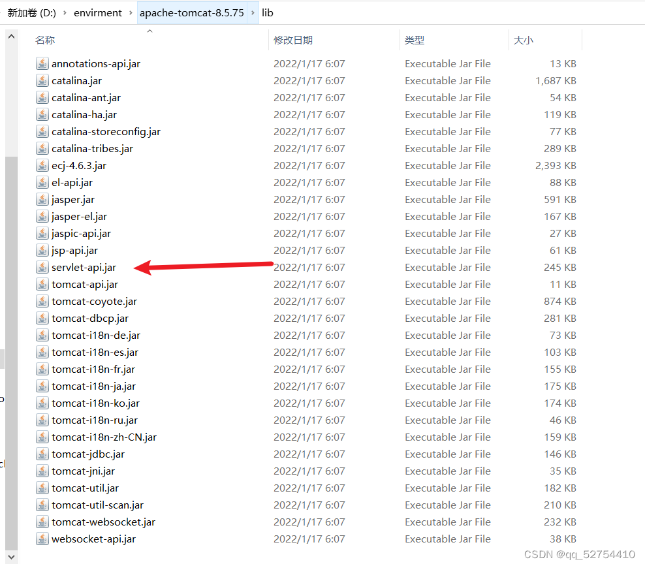645x566 pixels.
Task: Select the file name tomcat-util-scan.jar
Action: click(x=97, y=505)
